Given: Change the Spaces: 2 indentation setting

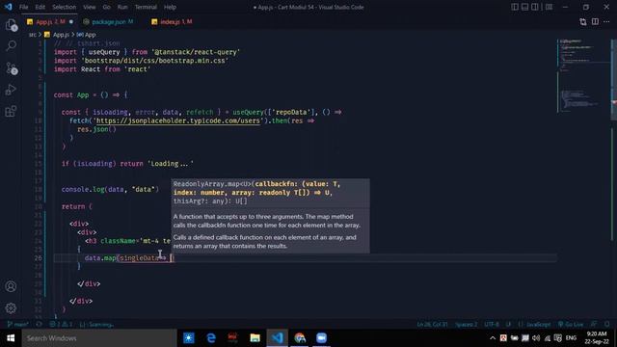Looking at the screenshot, I should click(x=467, y=325).
